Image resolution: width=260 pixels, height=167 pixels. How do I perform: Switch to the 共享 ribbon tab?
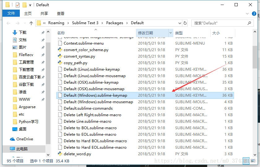point(44,13)
